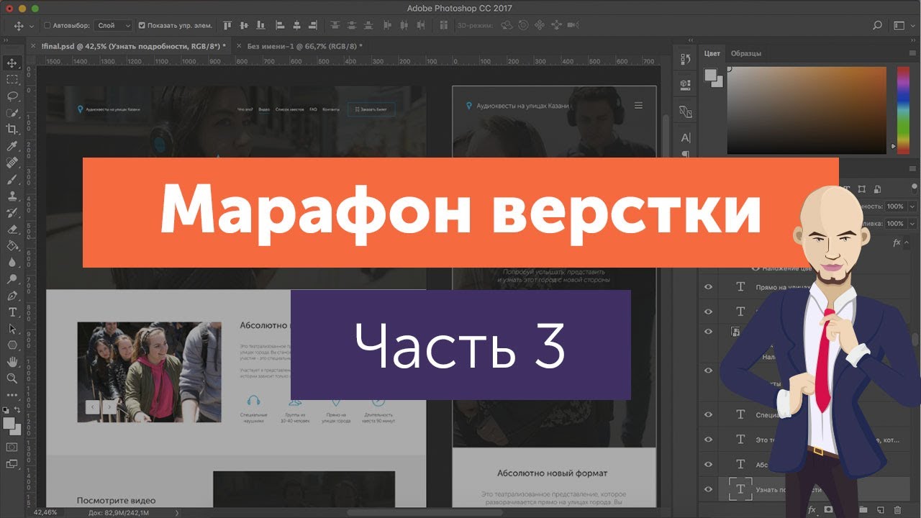Open the Слой auto-select dropdown

(x=114, y=25)
